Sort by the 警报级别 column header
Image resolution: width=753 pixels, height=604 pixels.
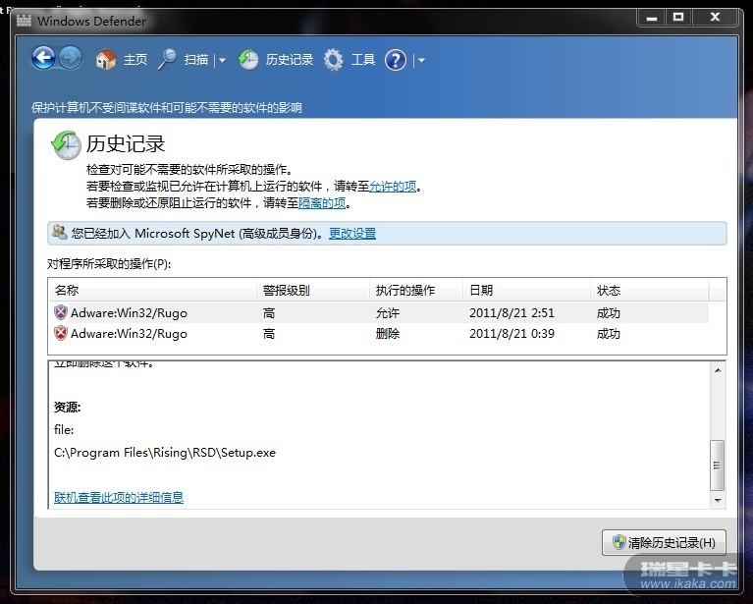[313, 291]
